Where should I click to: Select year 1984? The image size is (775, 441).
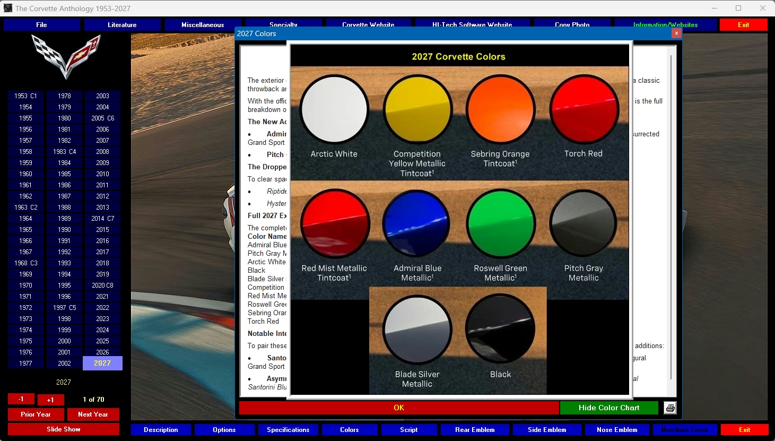[x=64, y=163]
